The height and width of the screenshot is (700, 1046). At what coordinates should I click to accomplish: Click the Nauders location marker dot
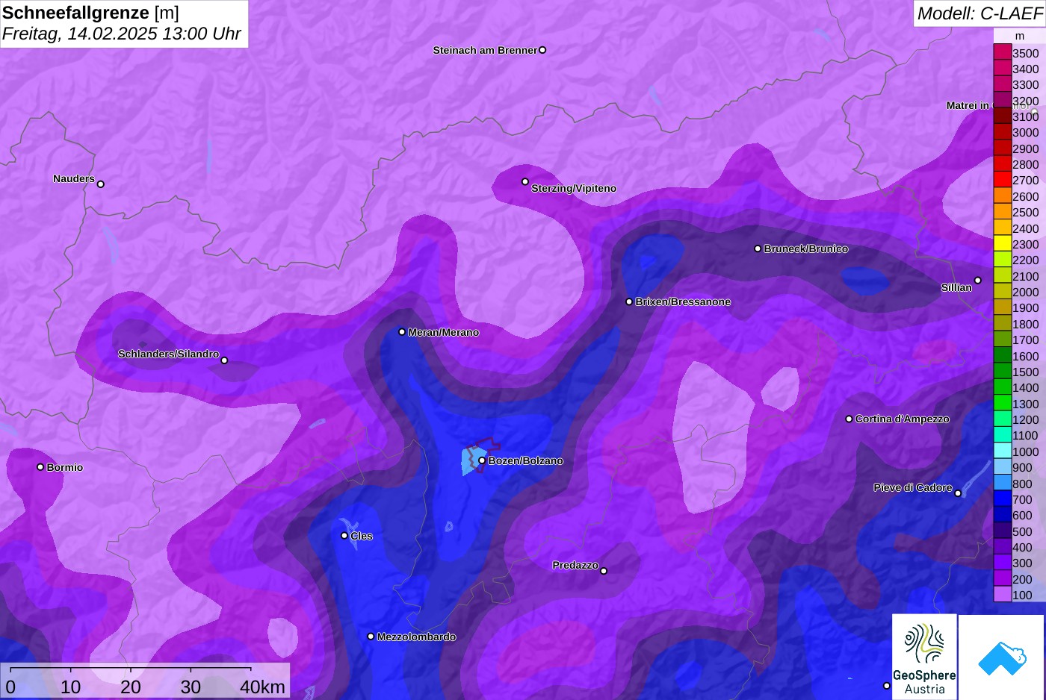tap(101, 184)
